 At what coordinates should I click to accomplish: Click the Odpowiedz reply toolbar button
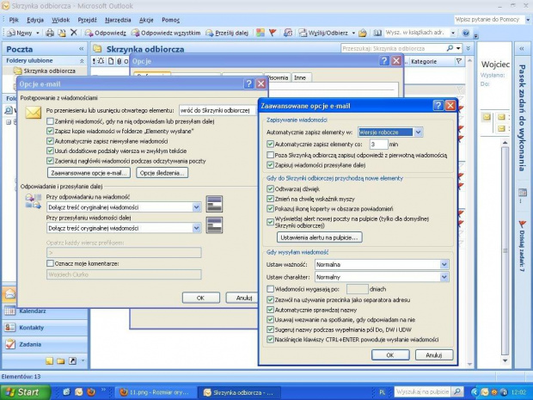(x=106, y=33)
